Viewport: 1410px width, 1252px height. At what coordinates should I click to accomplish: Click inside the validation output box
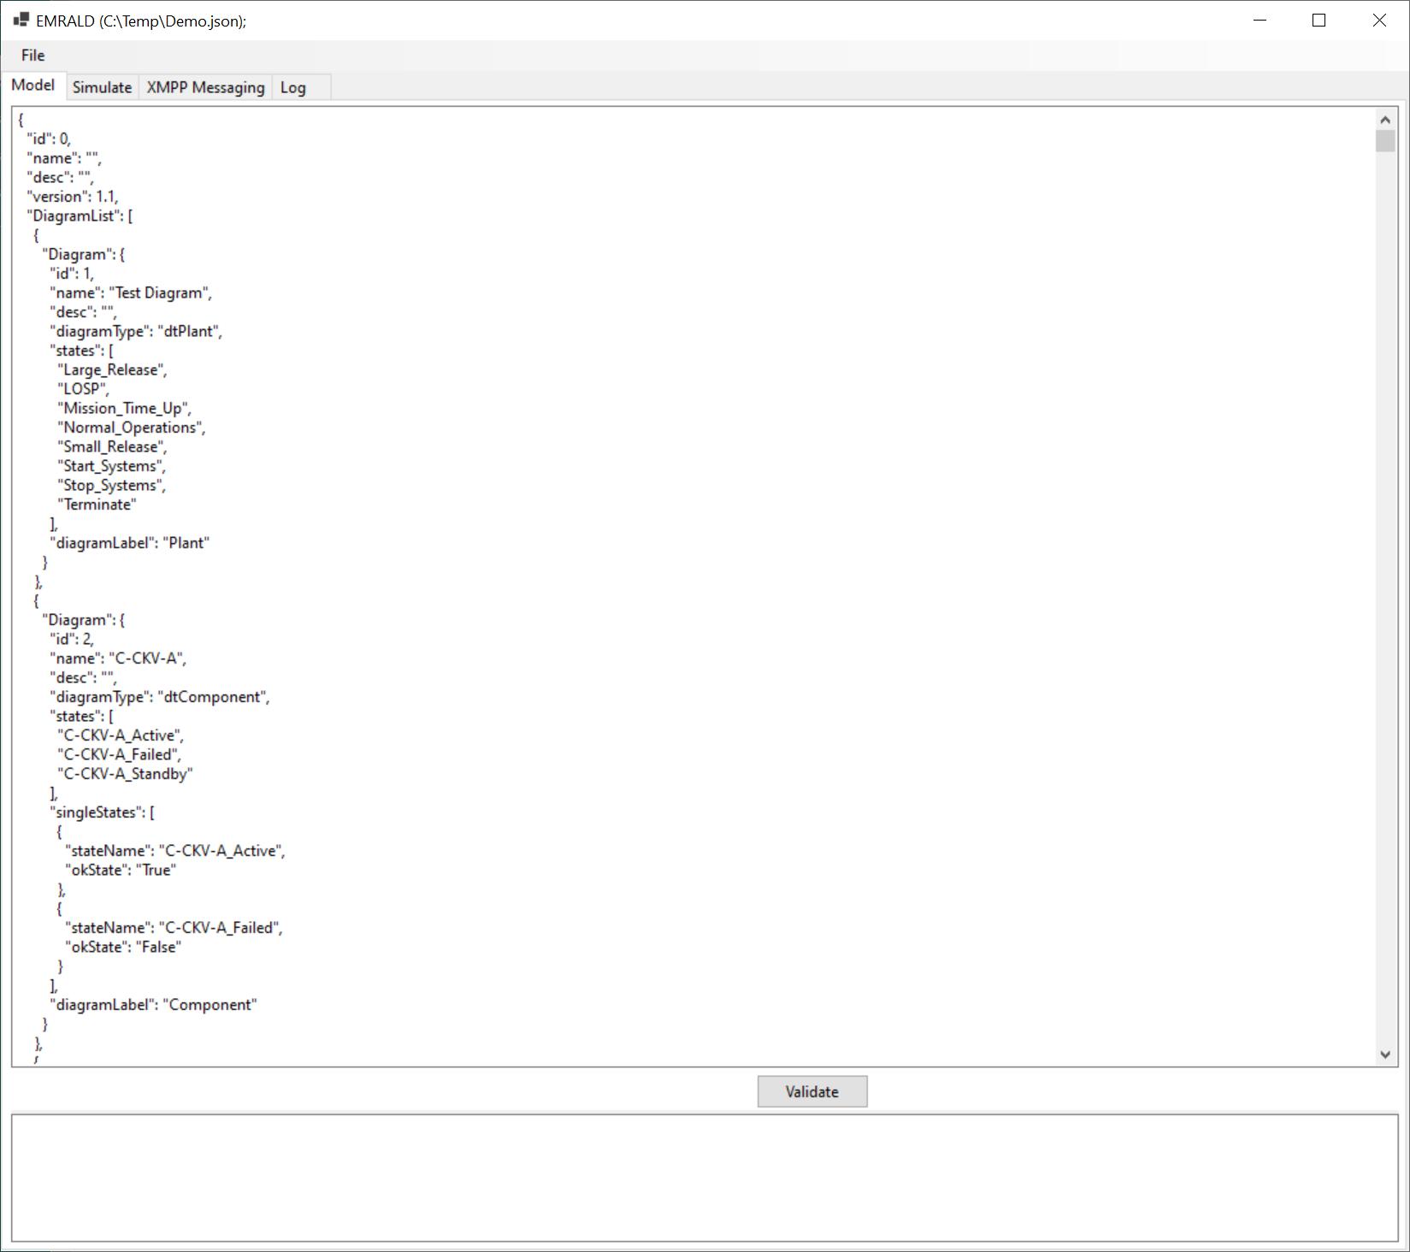click(705, 1178)
